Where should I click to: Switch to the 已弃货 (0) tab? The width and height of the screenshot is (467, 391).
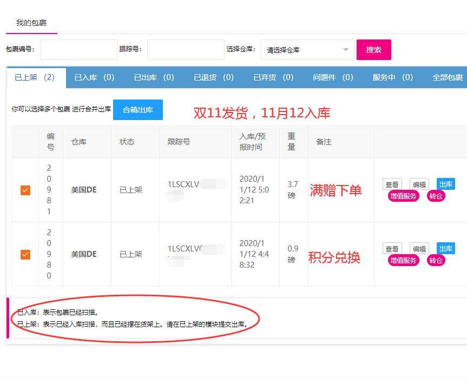tap(273, 77)
